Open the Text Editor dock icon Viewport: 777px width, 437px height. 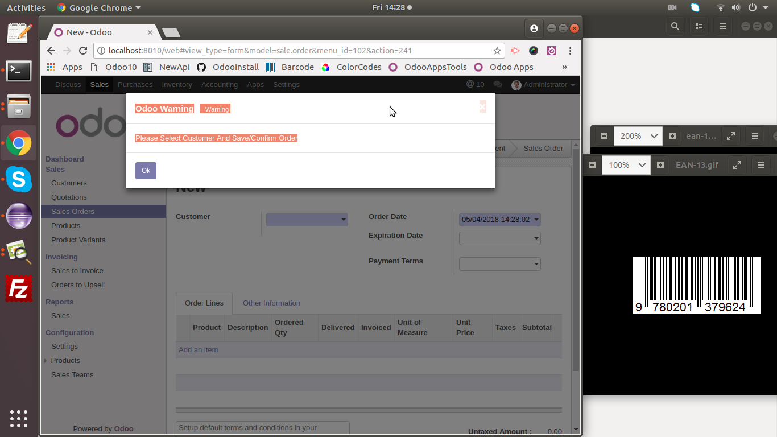(19, 32)
